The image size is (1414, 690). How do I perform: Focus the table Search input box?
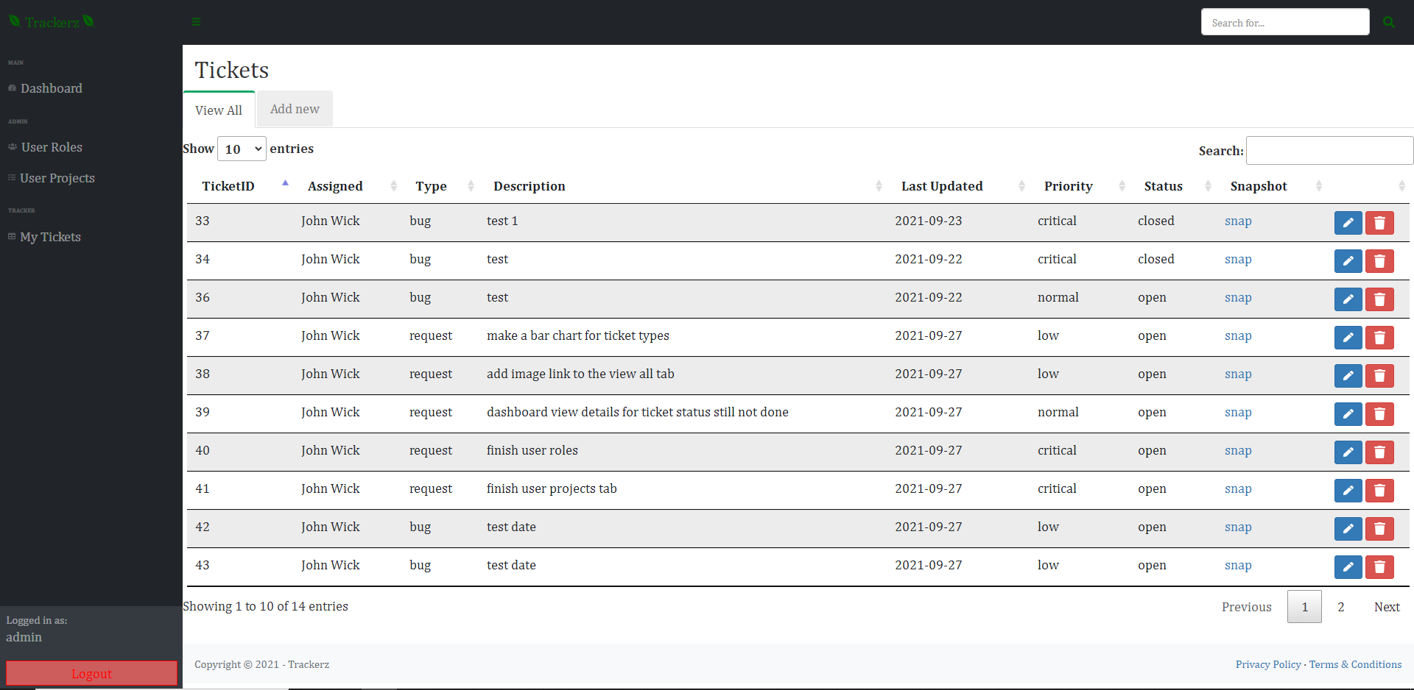(x=1329, y=150)
